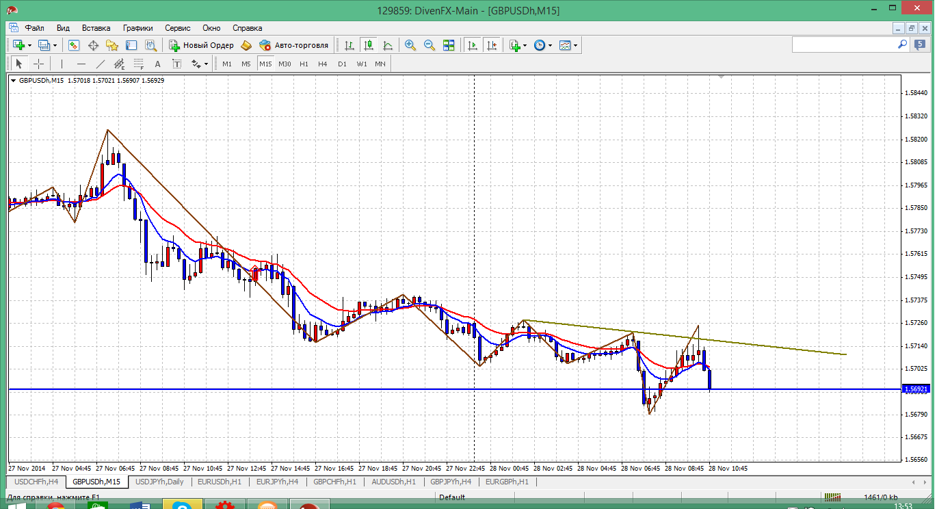937x509 pixels.
Task: Switch the chart to candlestick mode
Action: pos(369,45)
